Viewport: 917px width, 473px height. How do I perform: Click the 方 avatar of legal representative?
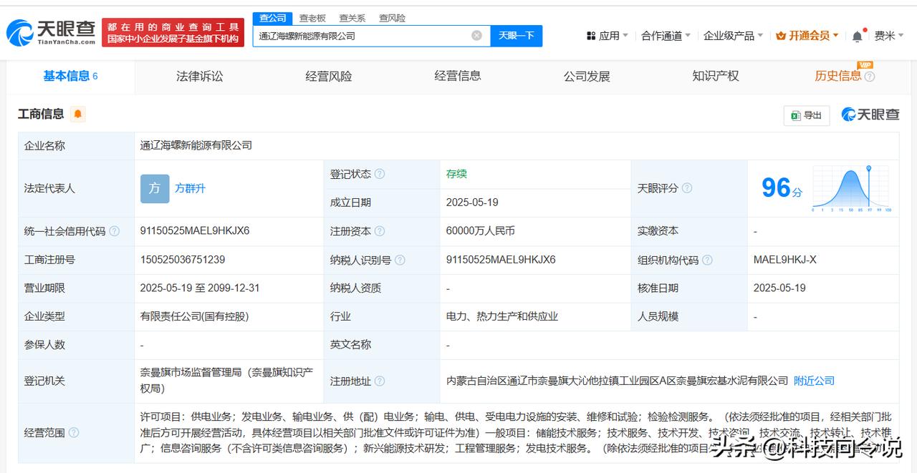(155, 188)
